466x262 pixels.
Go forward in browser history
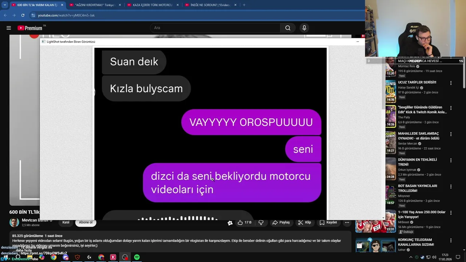[x=14, y=15]
